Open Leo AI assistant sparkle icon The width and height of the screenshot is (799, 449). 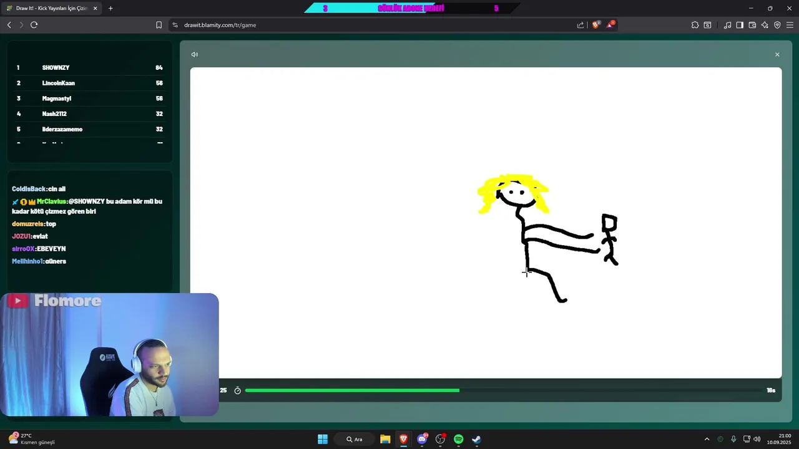765,25
